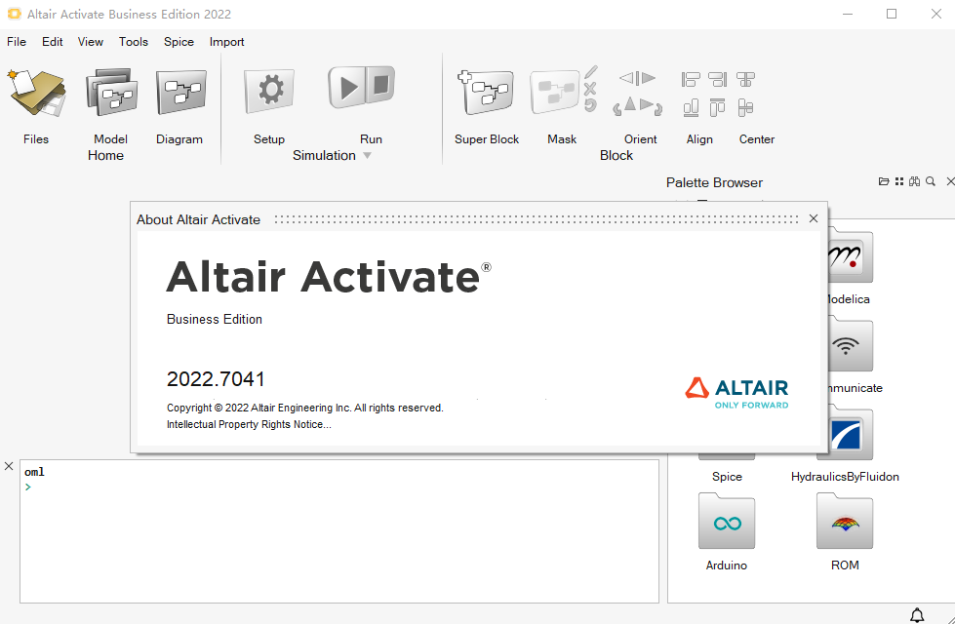Click the Altair Activate title bar app icon
The width and height of the screenshot is (955, 624).
point(14,14)
